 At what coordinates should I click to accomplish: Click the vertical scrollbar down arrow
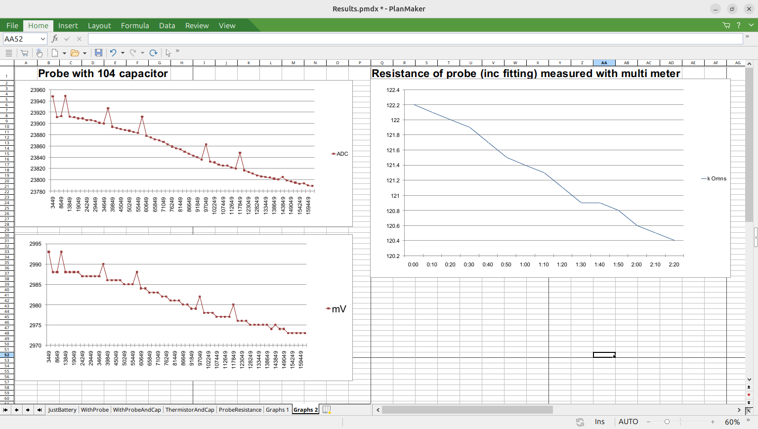749,379
